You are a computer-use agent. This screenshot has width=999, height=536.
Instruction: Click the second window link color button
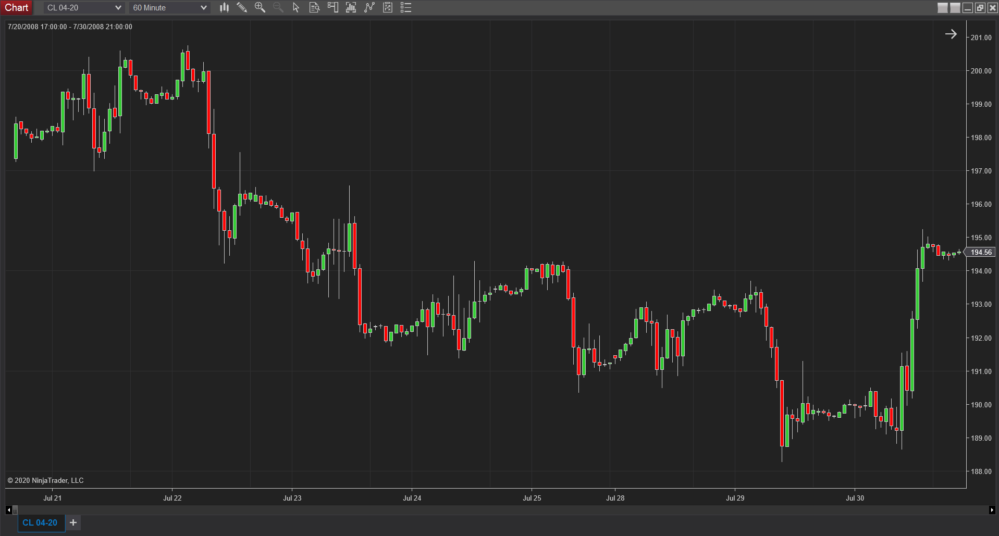click(955, 8)
